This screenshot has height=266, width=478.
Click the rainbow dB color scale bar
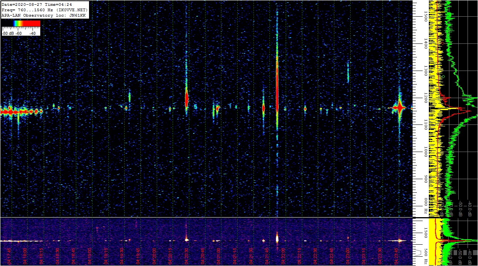21,23
